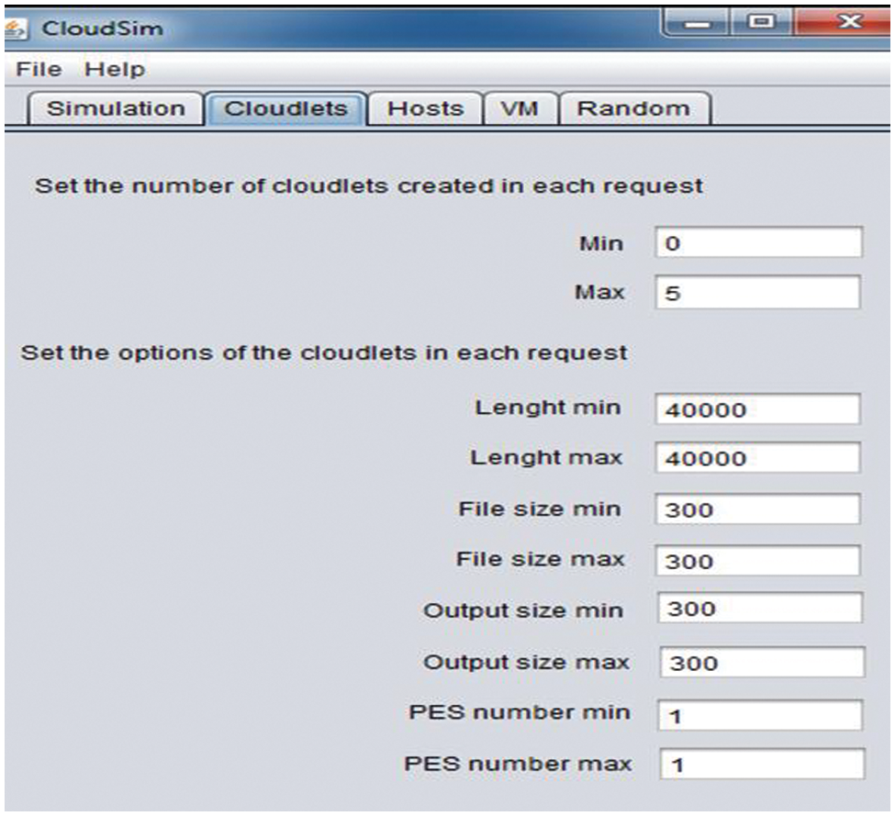Click the Output size min field
This screenshot has width=895, height=816.
pos(760,609)
